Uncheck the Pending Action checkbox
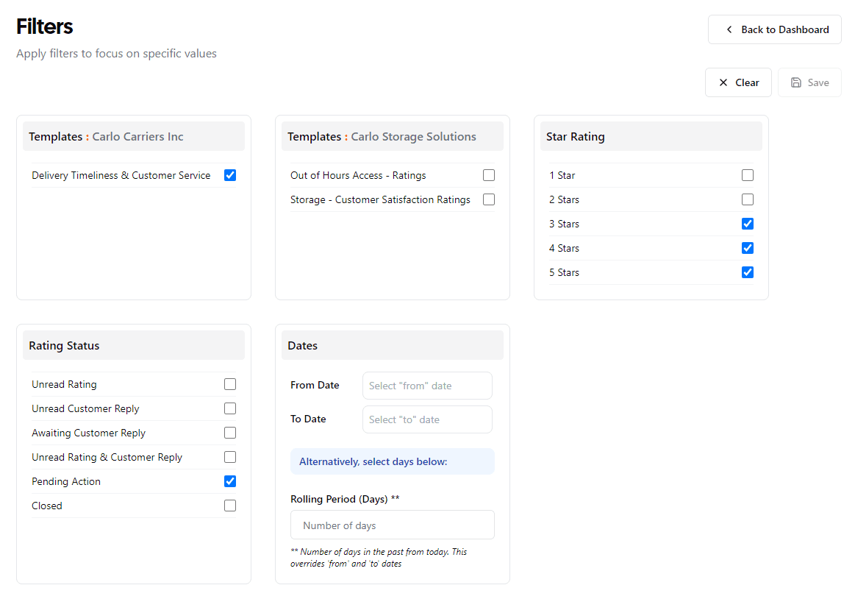 point(230,481)
